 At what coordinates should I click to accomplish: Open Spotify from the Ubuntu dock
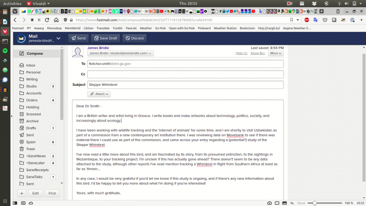coord(5,50)
